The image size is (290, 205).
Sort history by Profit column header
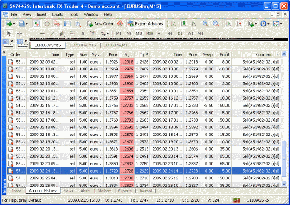(223, 55)
